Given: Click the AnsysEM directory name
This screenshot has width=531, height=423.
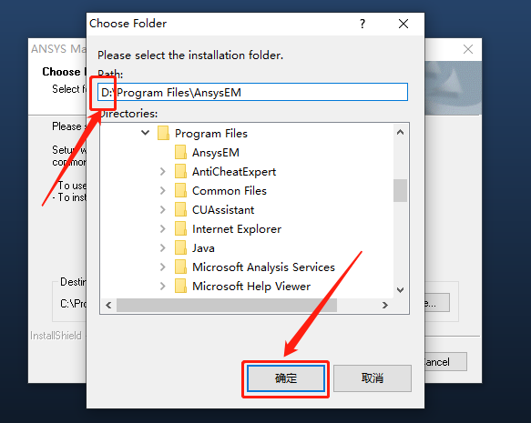Looking at the screenshot, I should tap(216, 153).
